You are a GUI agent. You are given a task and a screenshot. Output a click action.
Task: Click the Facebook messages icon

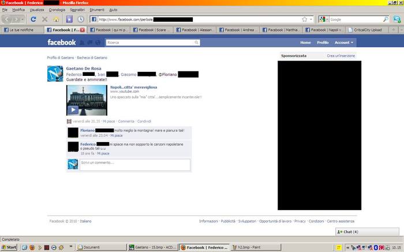(x=90, y=43)
